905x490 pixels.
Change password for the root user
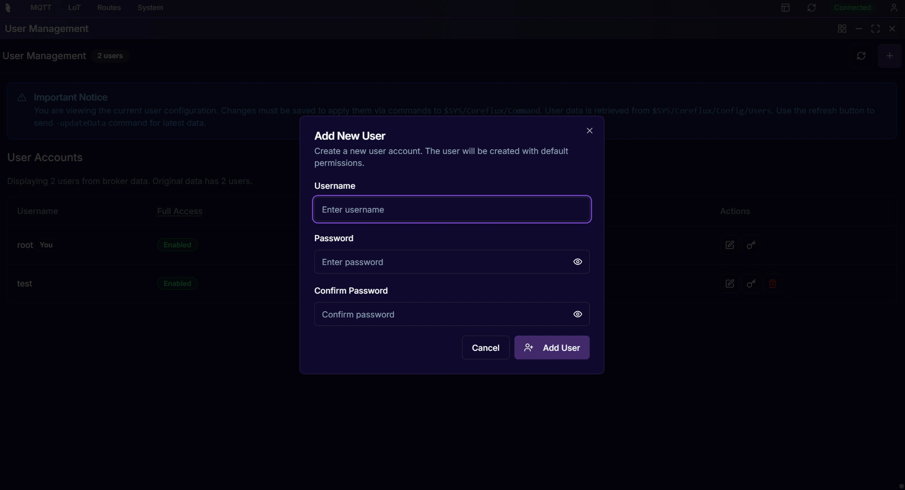[751, 245]
